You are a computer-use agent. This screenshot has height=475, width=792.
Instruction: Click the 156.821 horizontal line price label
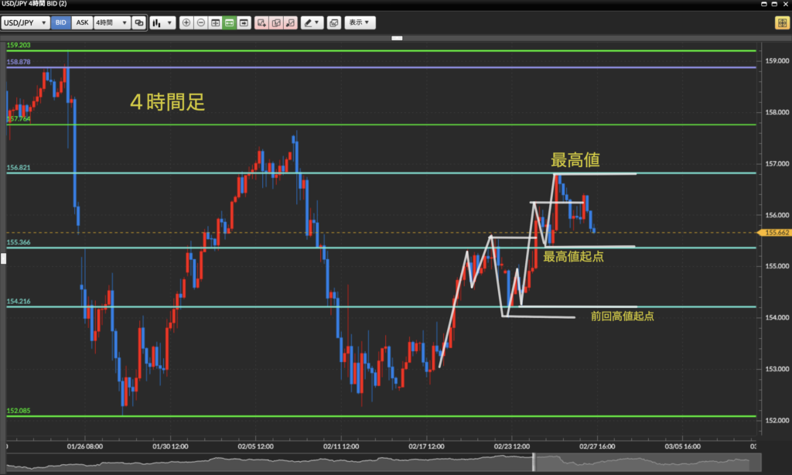click(x=18, y=167)
